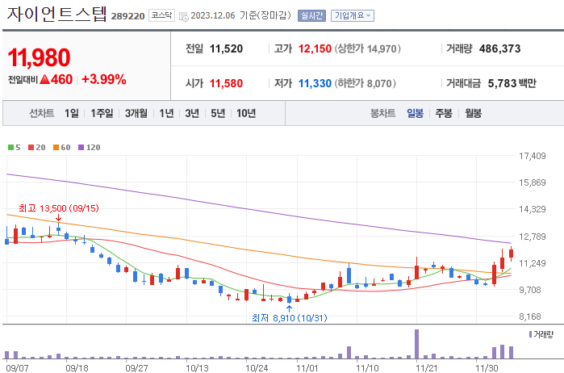Click the 거래량 volume legend swatch
The image size is (564, 373).
pos(530,334)
